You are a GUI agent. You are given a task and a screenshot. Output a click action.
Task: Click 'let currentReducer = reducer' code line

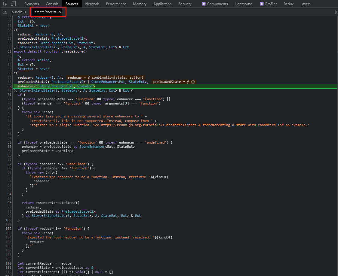[x=45, y=263]
